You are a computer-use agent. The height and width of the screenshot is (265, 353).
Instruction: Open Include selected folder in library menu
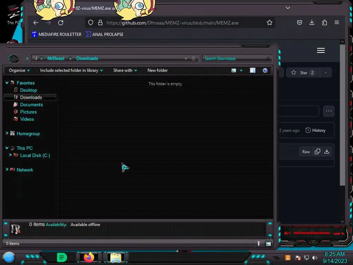click(x=71, y=70)
